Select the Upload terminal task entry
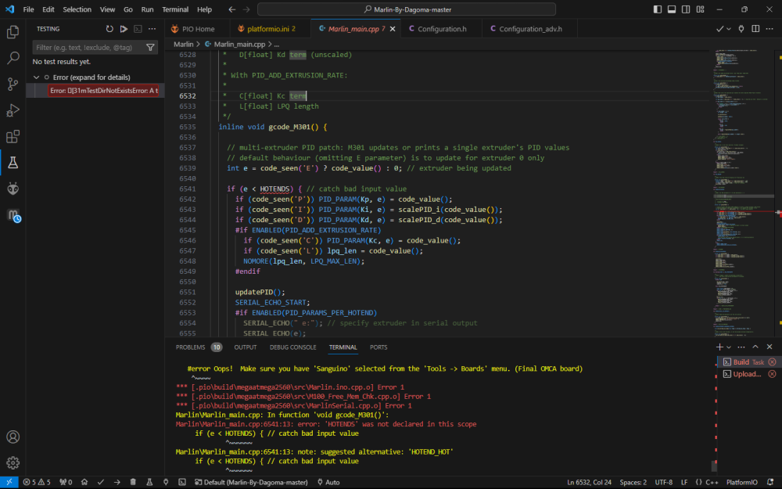The height and width of the screenshot is (489, 782). [x=746, y=374]
